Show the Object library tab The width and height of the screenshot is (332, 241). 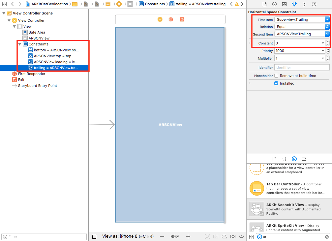[x=294, y=159]
